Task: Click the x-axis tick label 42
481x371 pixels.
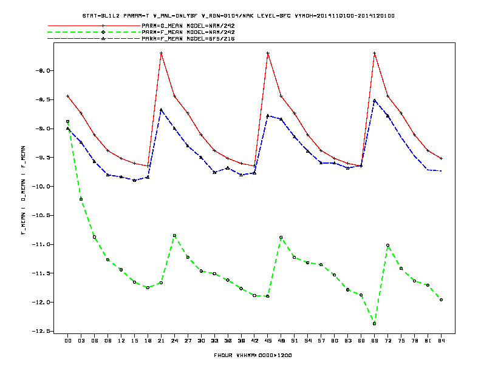Action: pyautogui.click(x=254, y=341)
